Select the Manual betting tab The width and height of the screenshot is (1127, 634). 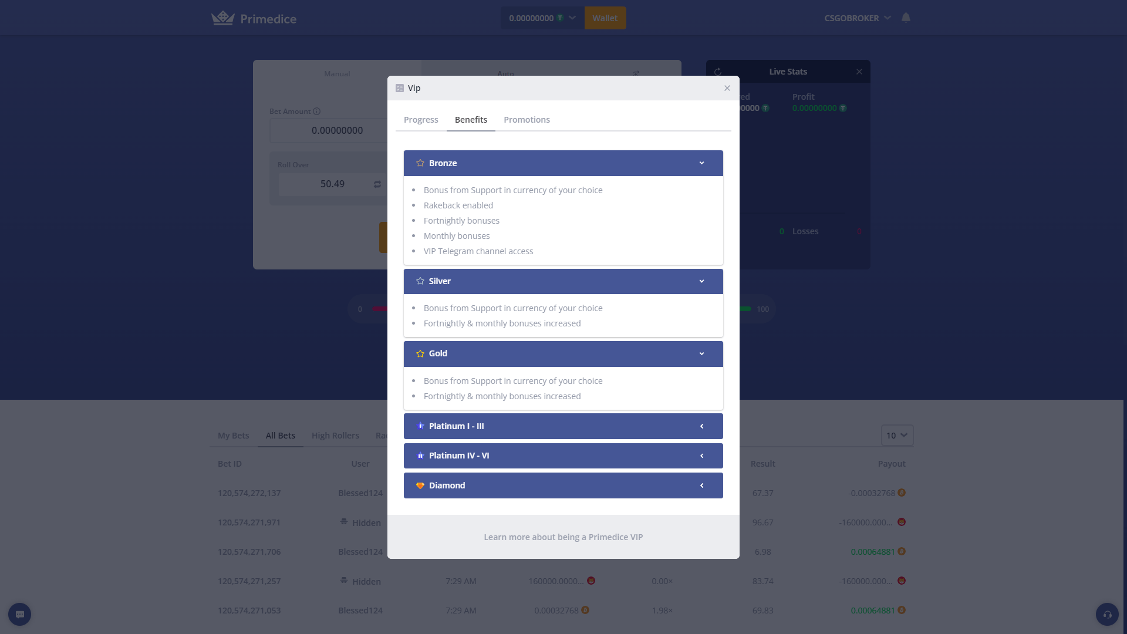point(337,74)
